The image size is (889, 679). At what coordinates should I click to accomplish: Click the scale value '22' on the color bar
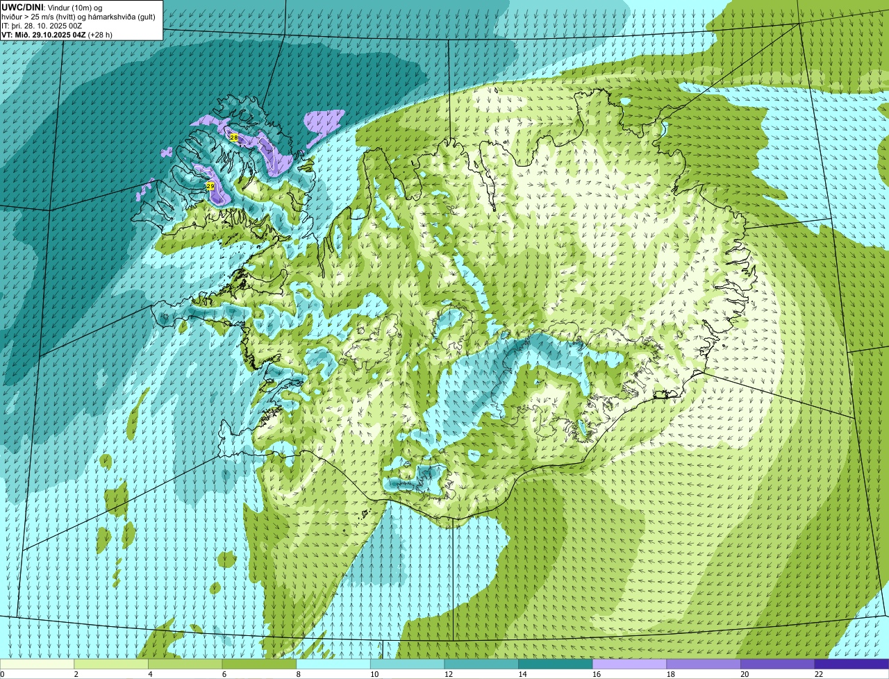(819, 673)
